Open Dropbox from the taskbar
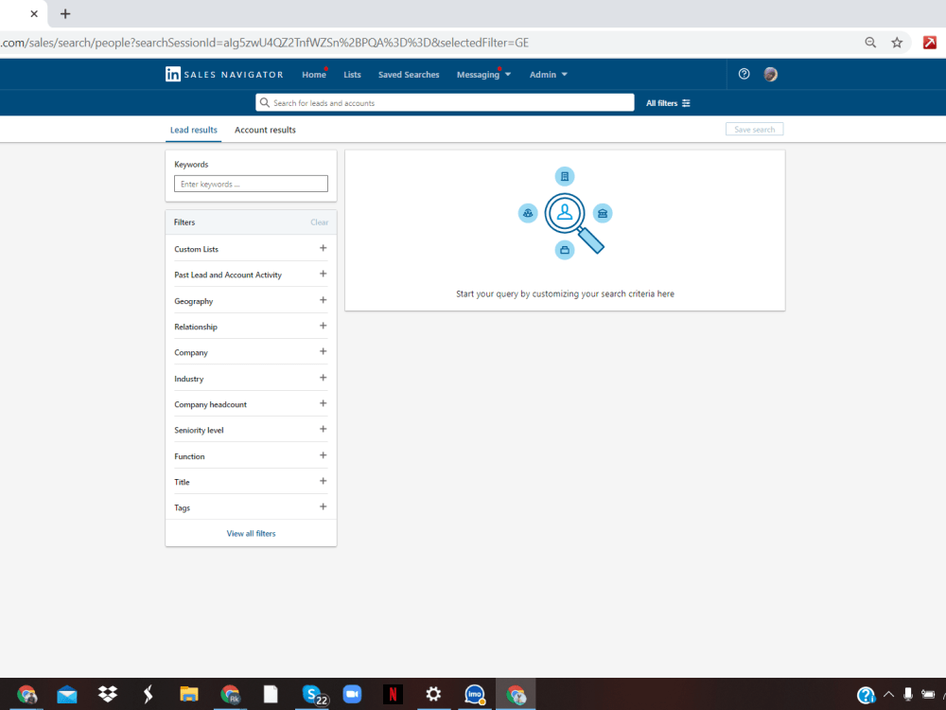 (108, 694)
